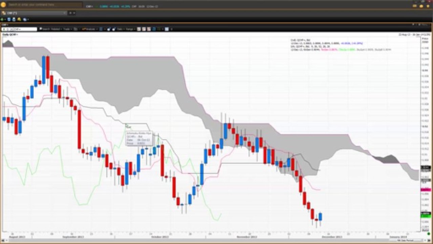The height and width of the screenshot is (244, 433).
Task: Click the Search button in chart toolbar
Action: click(45, 29)
